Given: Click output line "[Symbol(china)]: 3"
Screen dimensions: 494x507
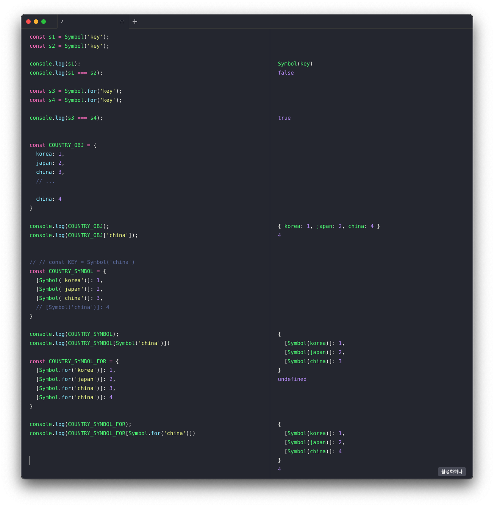Looking at the screenshot, I should coord(313,361).
